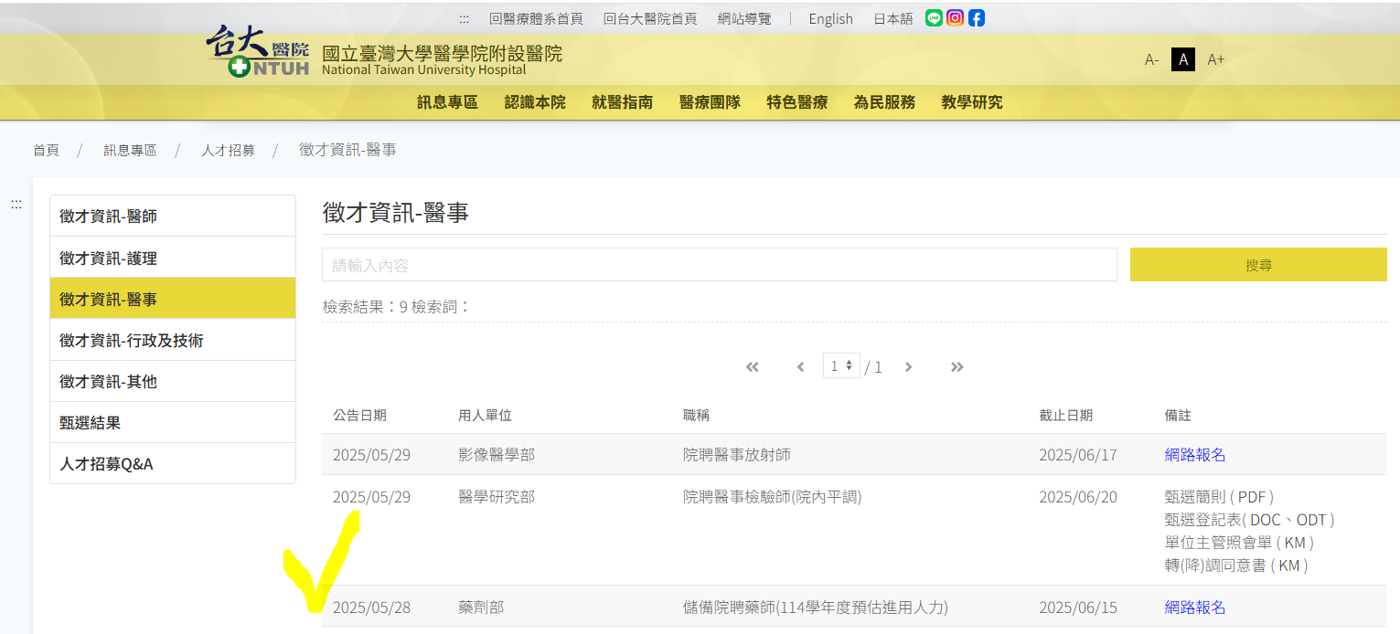
Task: Select 徵才資訊-護理 in sidebar
Action: [173, 258]
